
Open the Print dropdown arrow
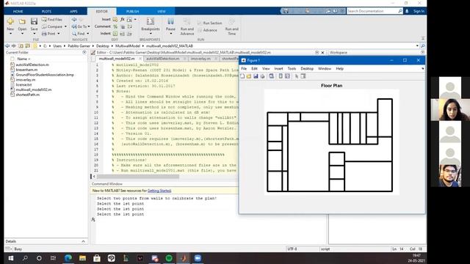tap(59, 34)
